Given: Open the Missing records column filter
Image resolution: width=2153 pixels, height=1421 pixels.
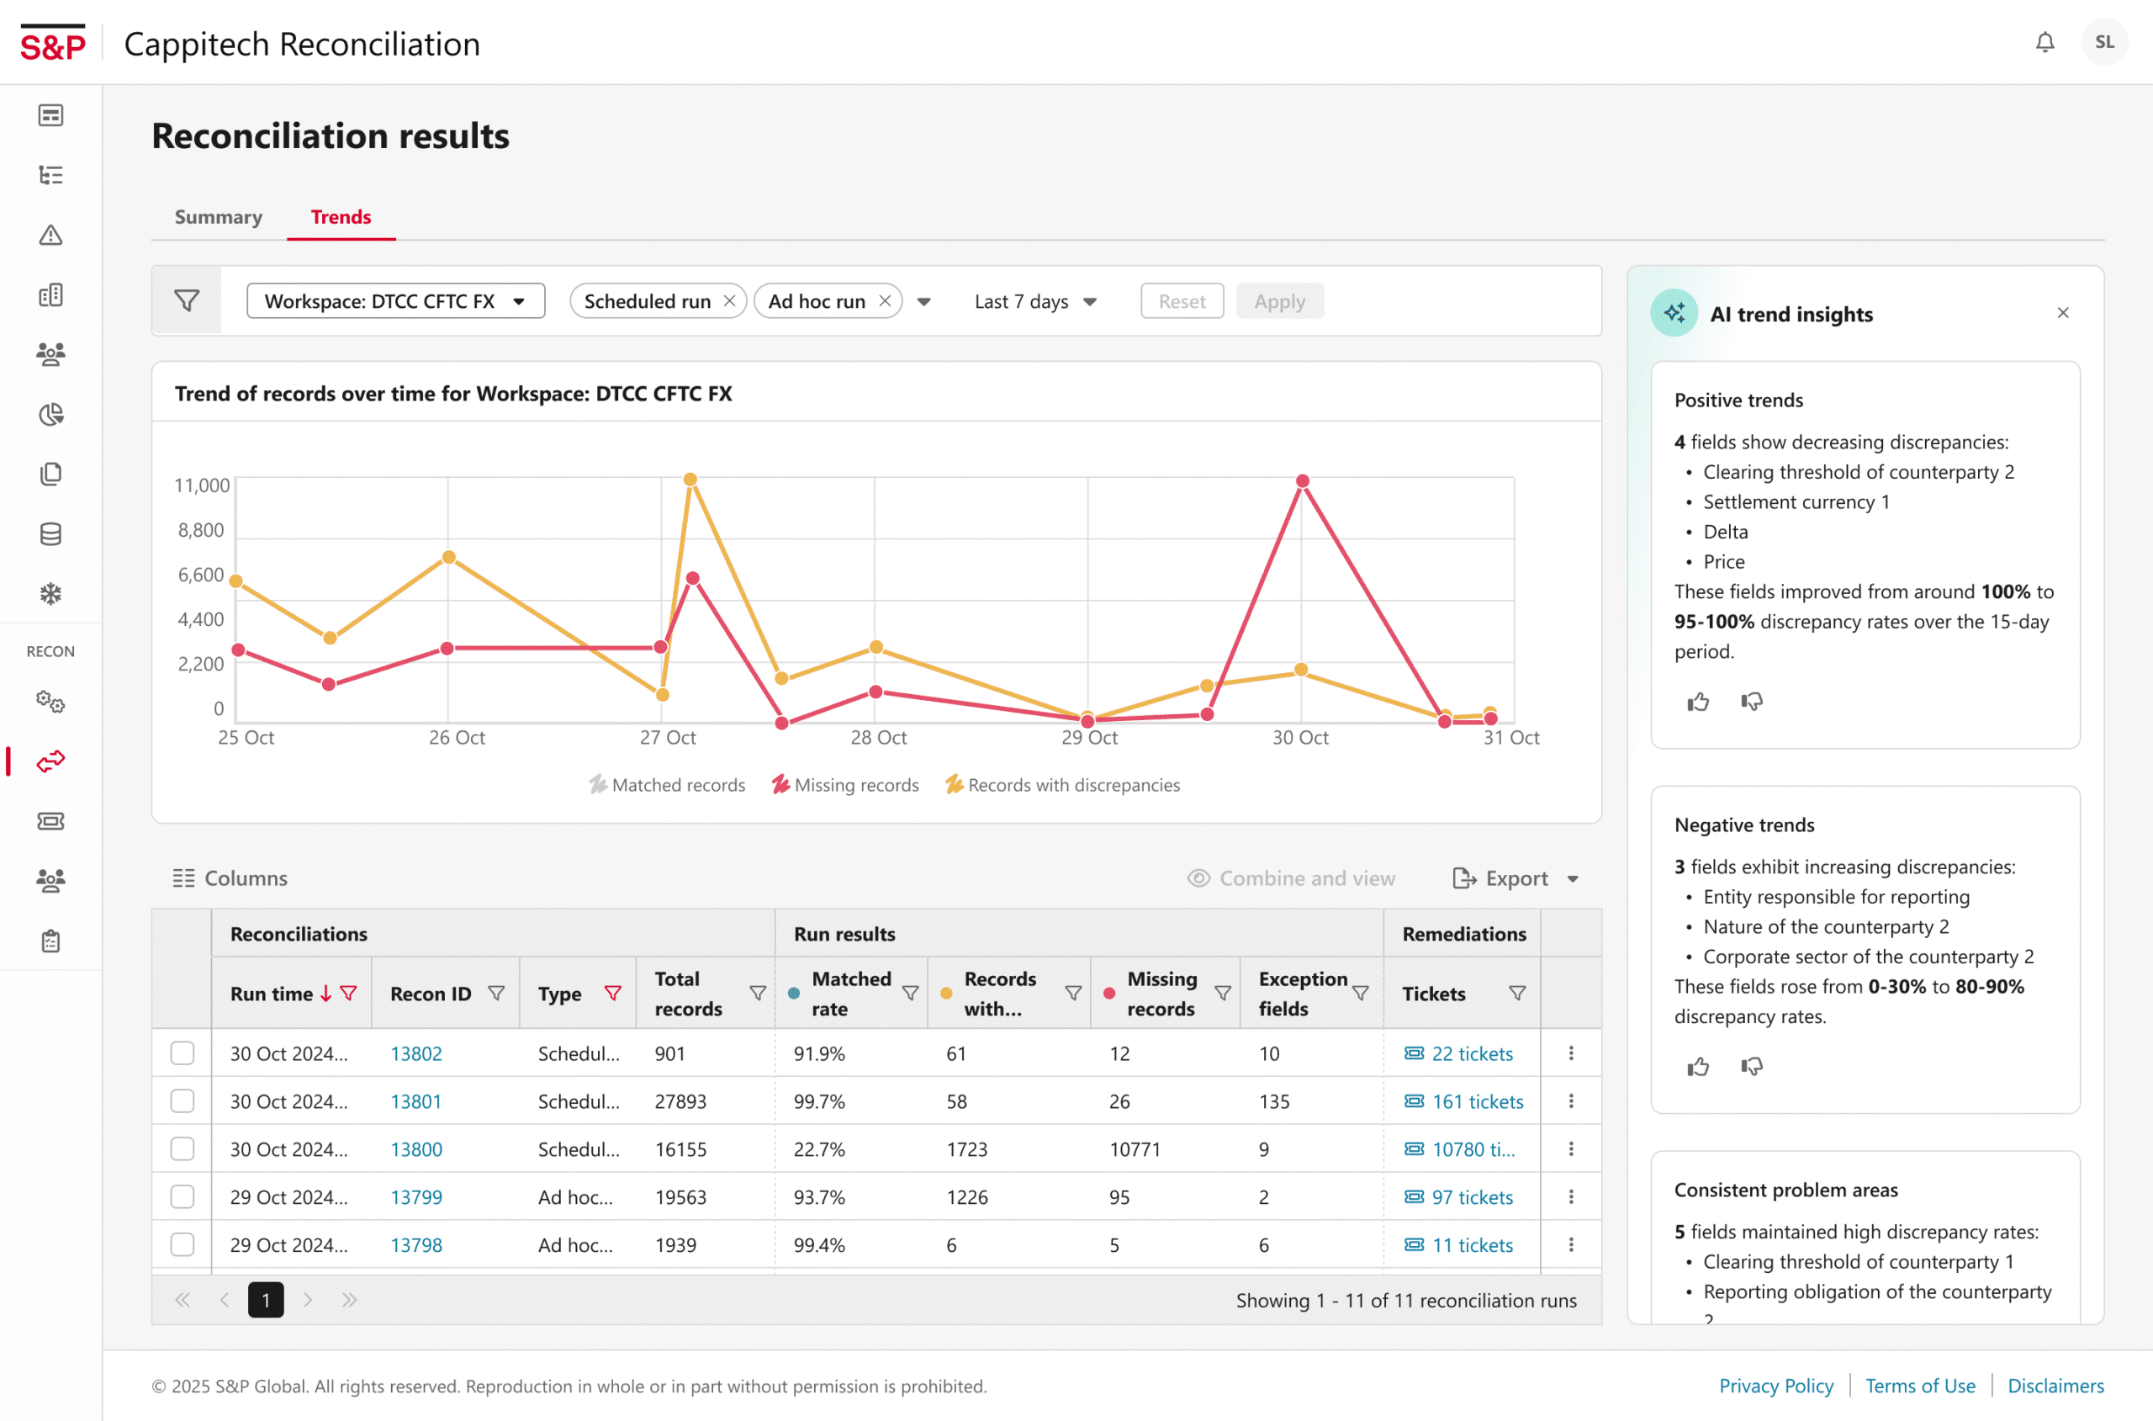Looking at the screenshot, I should click(x=1223, y=994).
